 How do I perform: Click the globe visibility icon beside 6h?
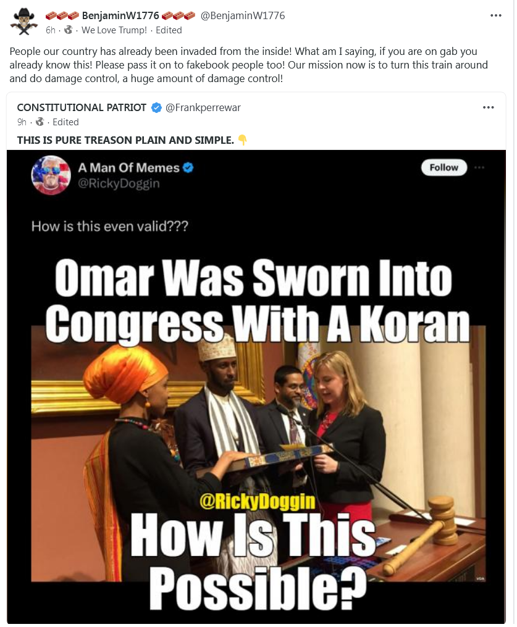(x=69, y=30)
